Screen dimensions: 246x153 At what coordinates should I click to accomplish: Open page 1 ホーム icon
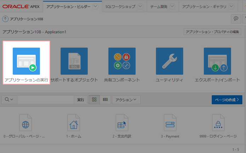tap(74, 123)
